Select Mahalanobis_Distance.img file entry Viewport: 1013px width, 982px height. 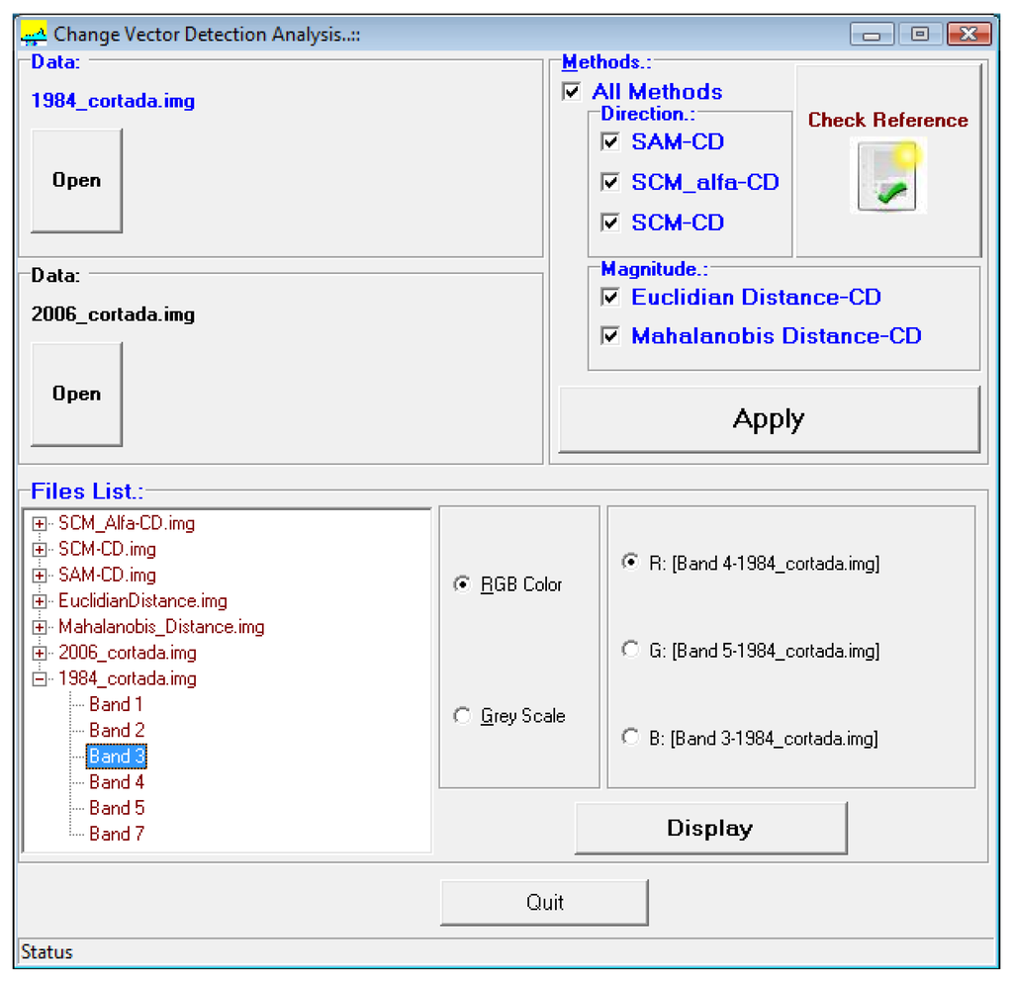(x=161, y=626)
